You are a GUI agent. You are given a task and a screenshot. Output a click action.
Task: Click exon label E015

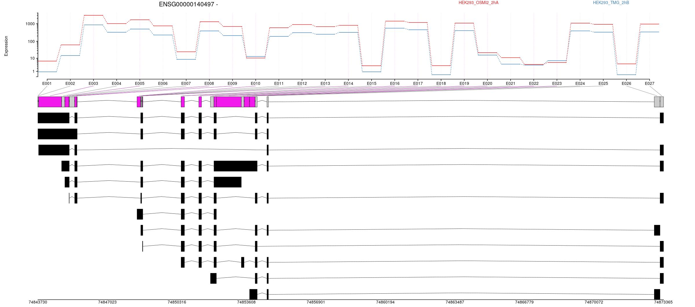click(372, 83)
